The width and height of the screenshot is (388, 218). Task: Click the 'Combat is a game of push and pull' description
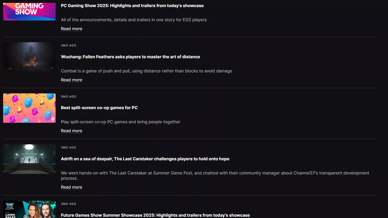click(x=146, y=71)
